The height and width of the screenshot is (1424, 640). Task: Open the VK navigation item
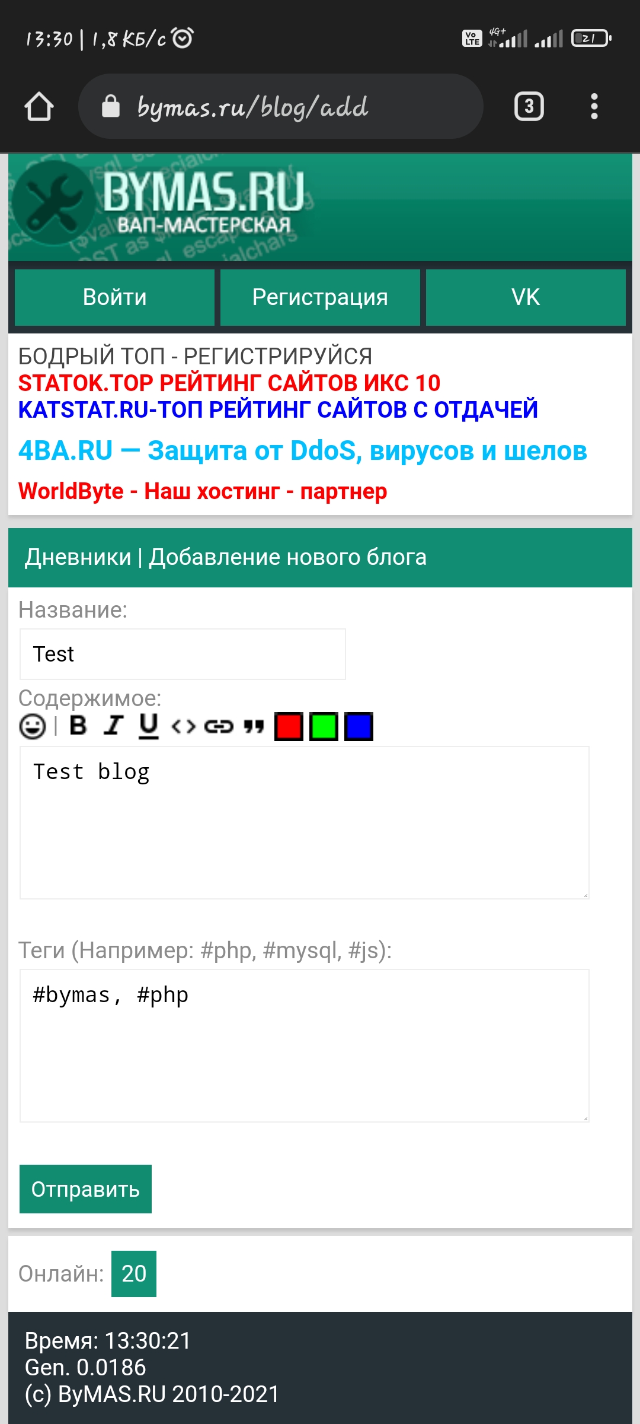pos(526,297)
